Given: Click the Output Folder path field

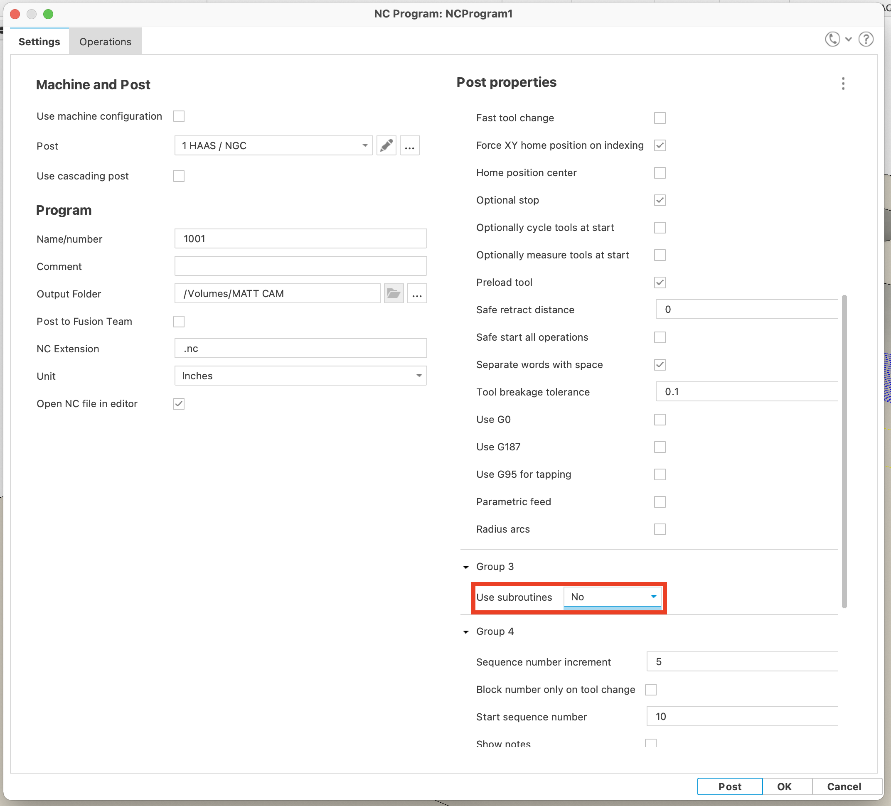Looking at the screenshot, I should (x=277, y=293).
